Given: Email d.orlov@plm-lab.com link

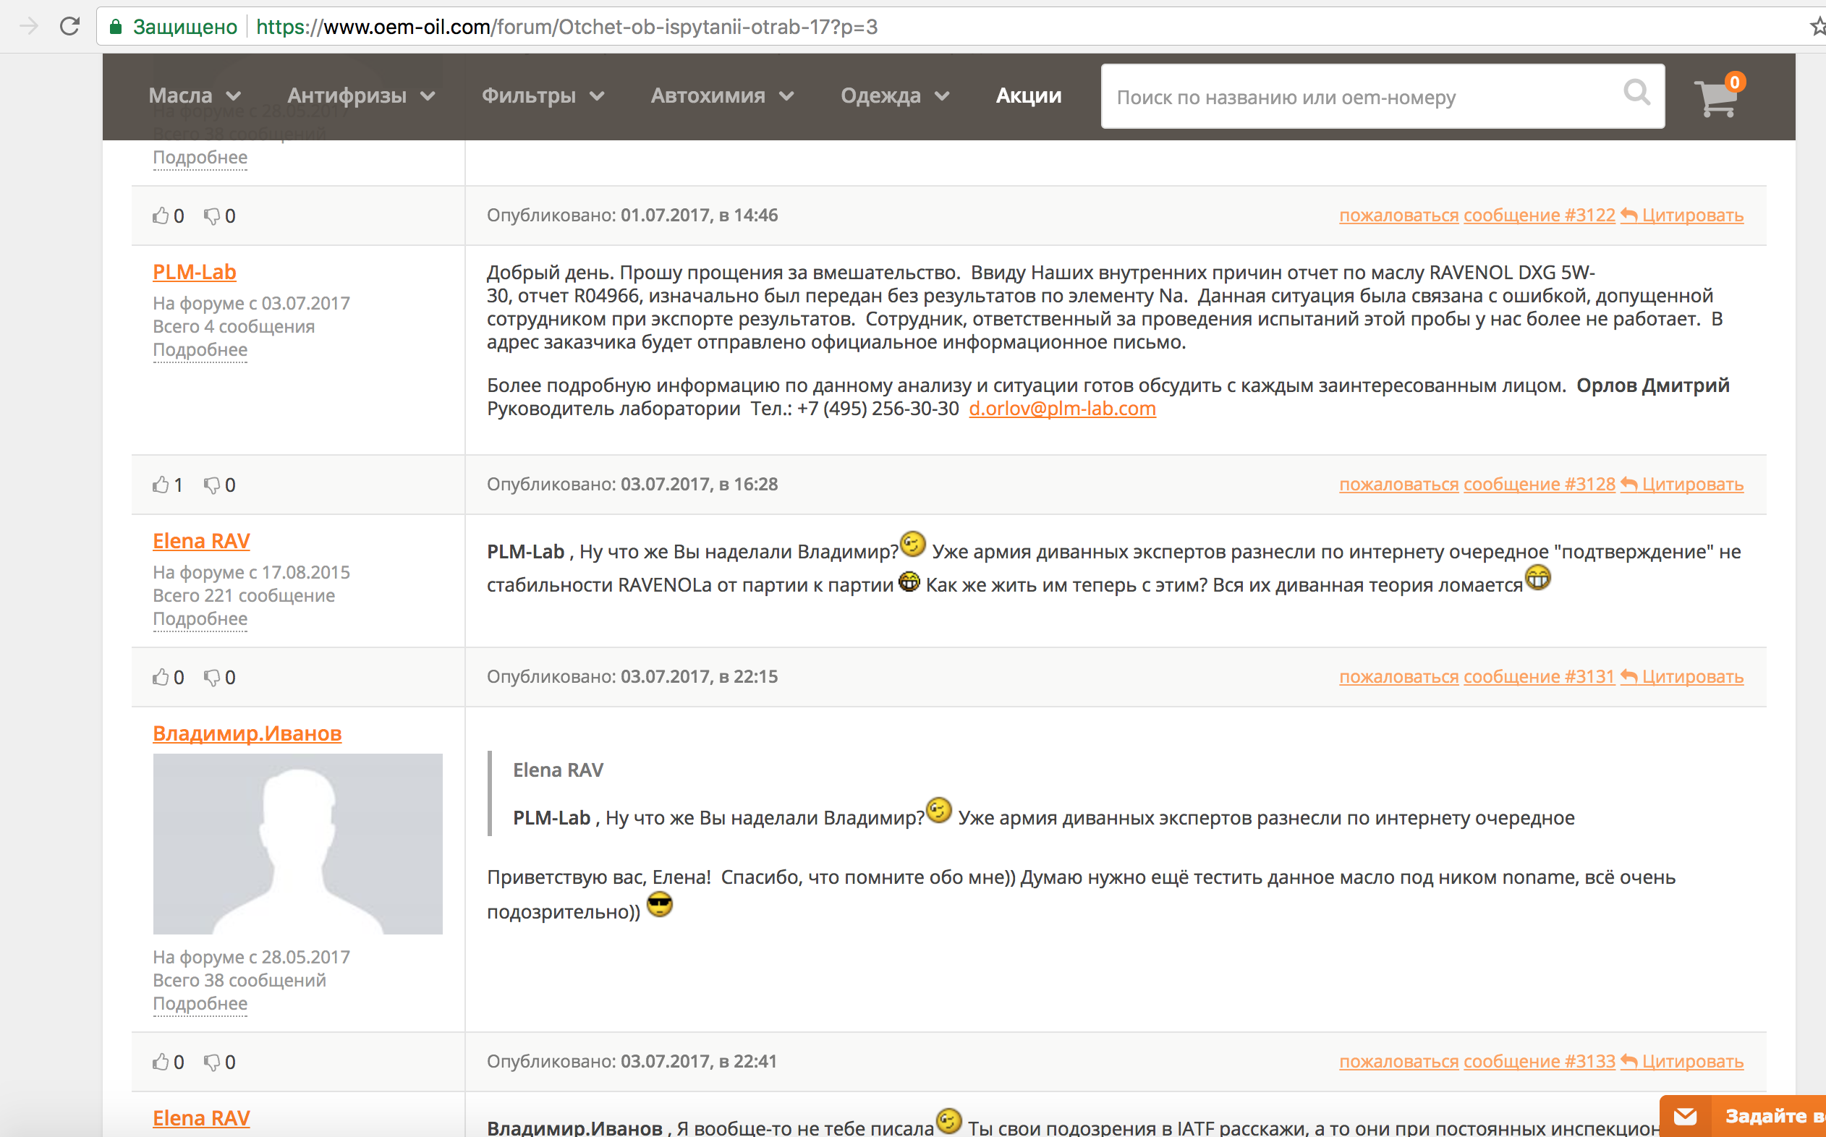Looking at the screenshot, I should point(1062,409).
